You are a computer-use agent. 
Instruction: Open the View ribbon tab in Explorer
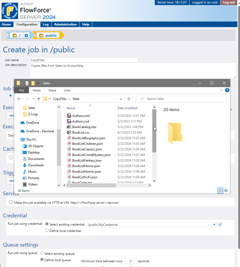click(67, 90)
